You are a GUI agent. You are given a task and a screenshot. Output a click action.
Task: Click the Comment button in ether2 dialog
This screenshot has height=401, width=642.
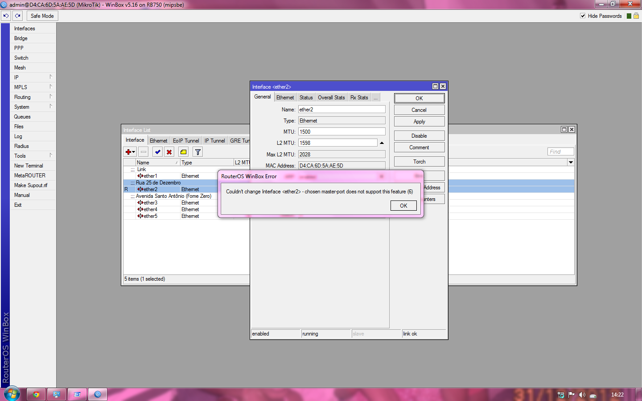point(419,147)
